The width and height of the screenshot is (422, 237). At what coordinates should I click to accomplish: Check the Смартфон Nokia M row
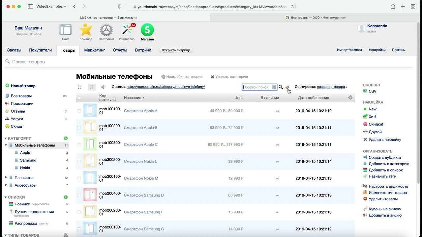tap(79, 178)
